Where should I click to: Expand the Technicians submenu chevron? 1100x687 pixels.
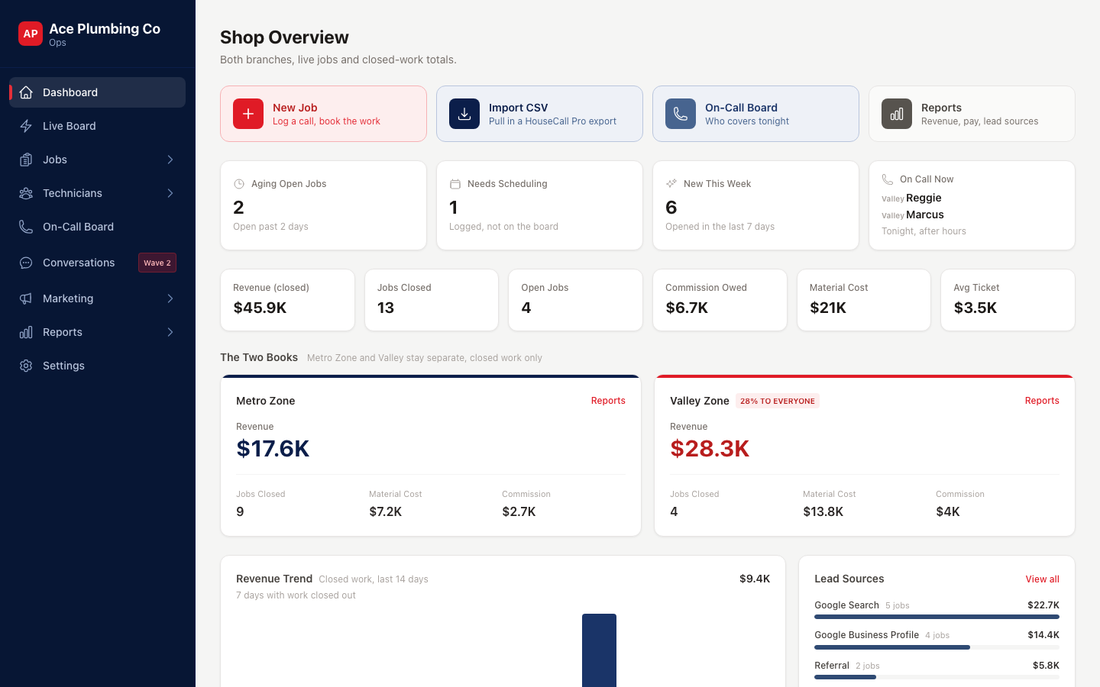170,193
